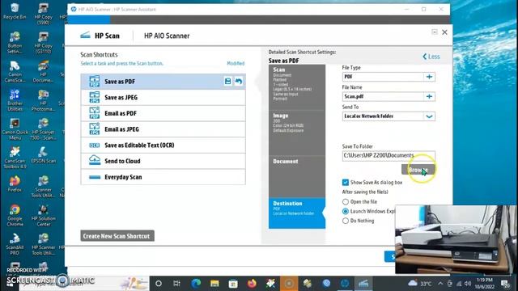518x291 pixels.
Task: Open Canon Quick Menu desktop icon
Action: (15, 129)
